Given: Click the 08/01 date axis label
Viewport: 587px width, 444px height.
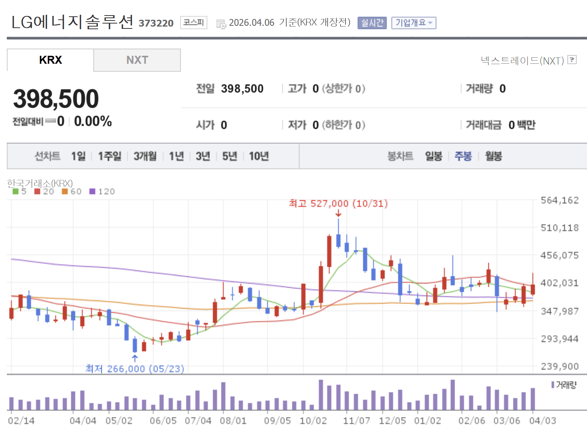Looking at the screenshot, I should 233,420.
